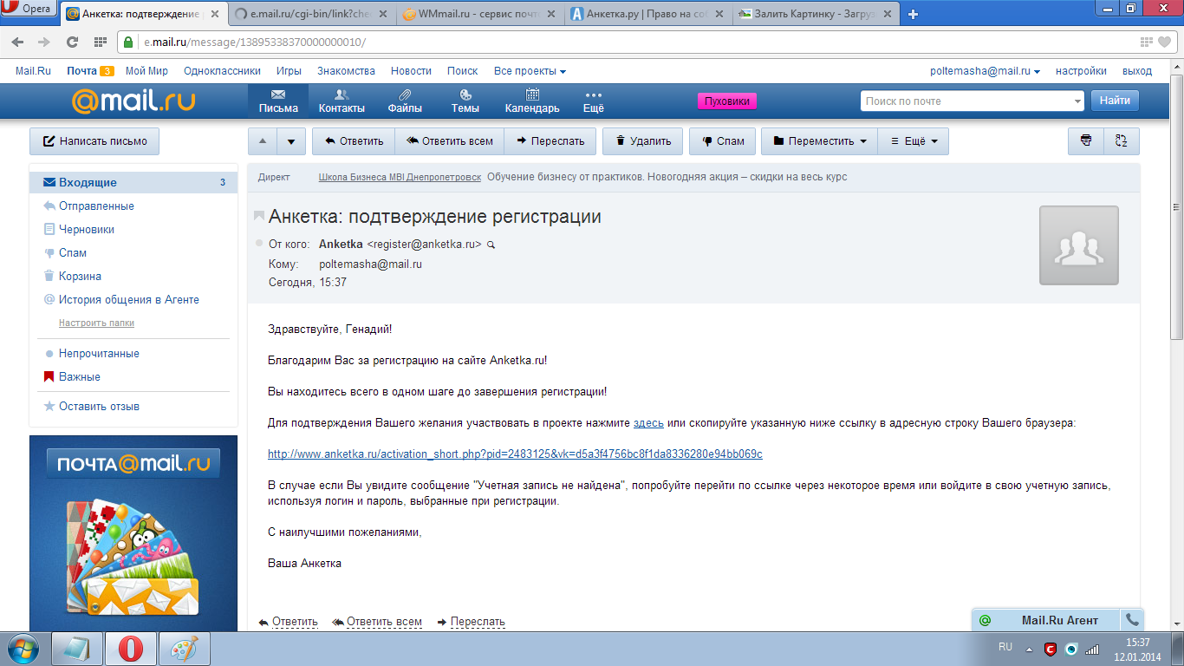This screenshot has height=666, width=1184.
Task: Expand the Все проекты dropdown
Action: pos(530,71)
